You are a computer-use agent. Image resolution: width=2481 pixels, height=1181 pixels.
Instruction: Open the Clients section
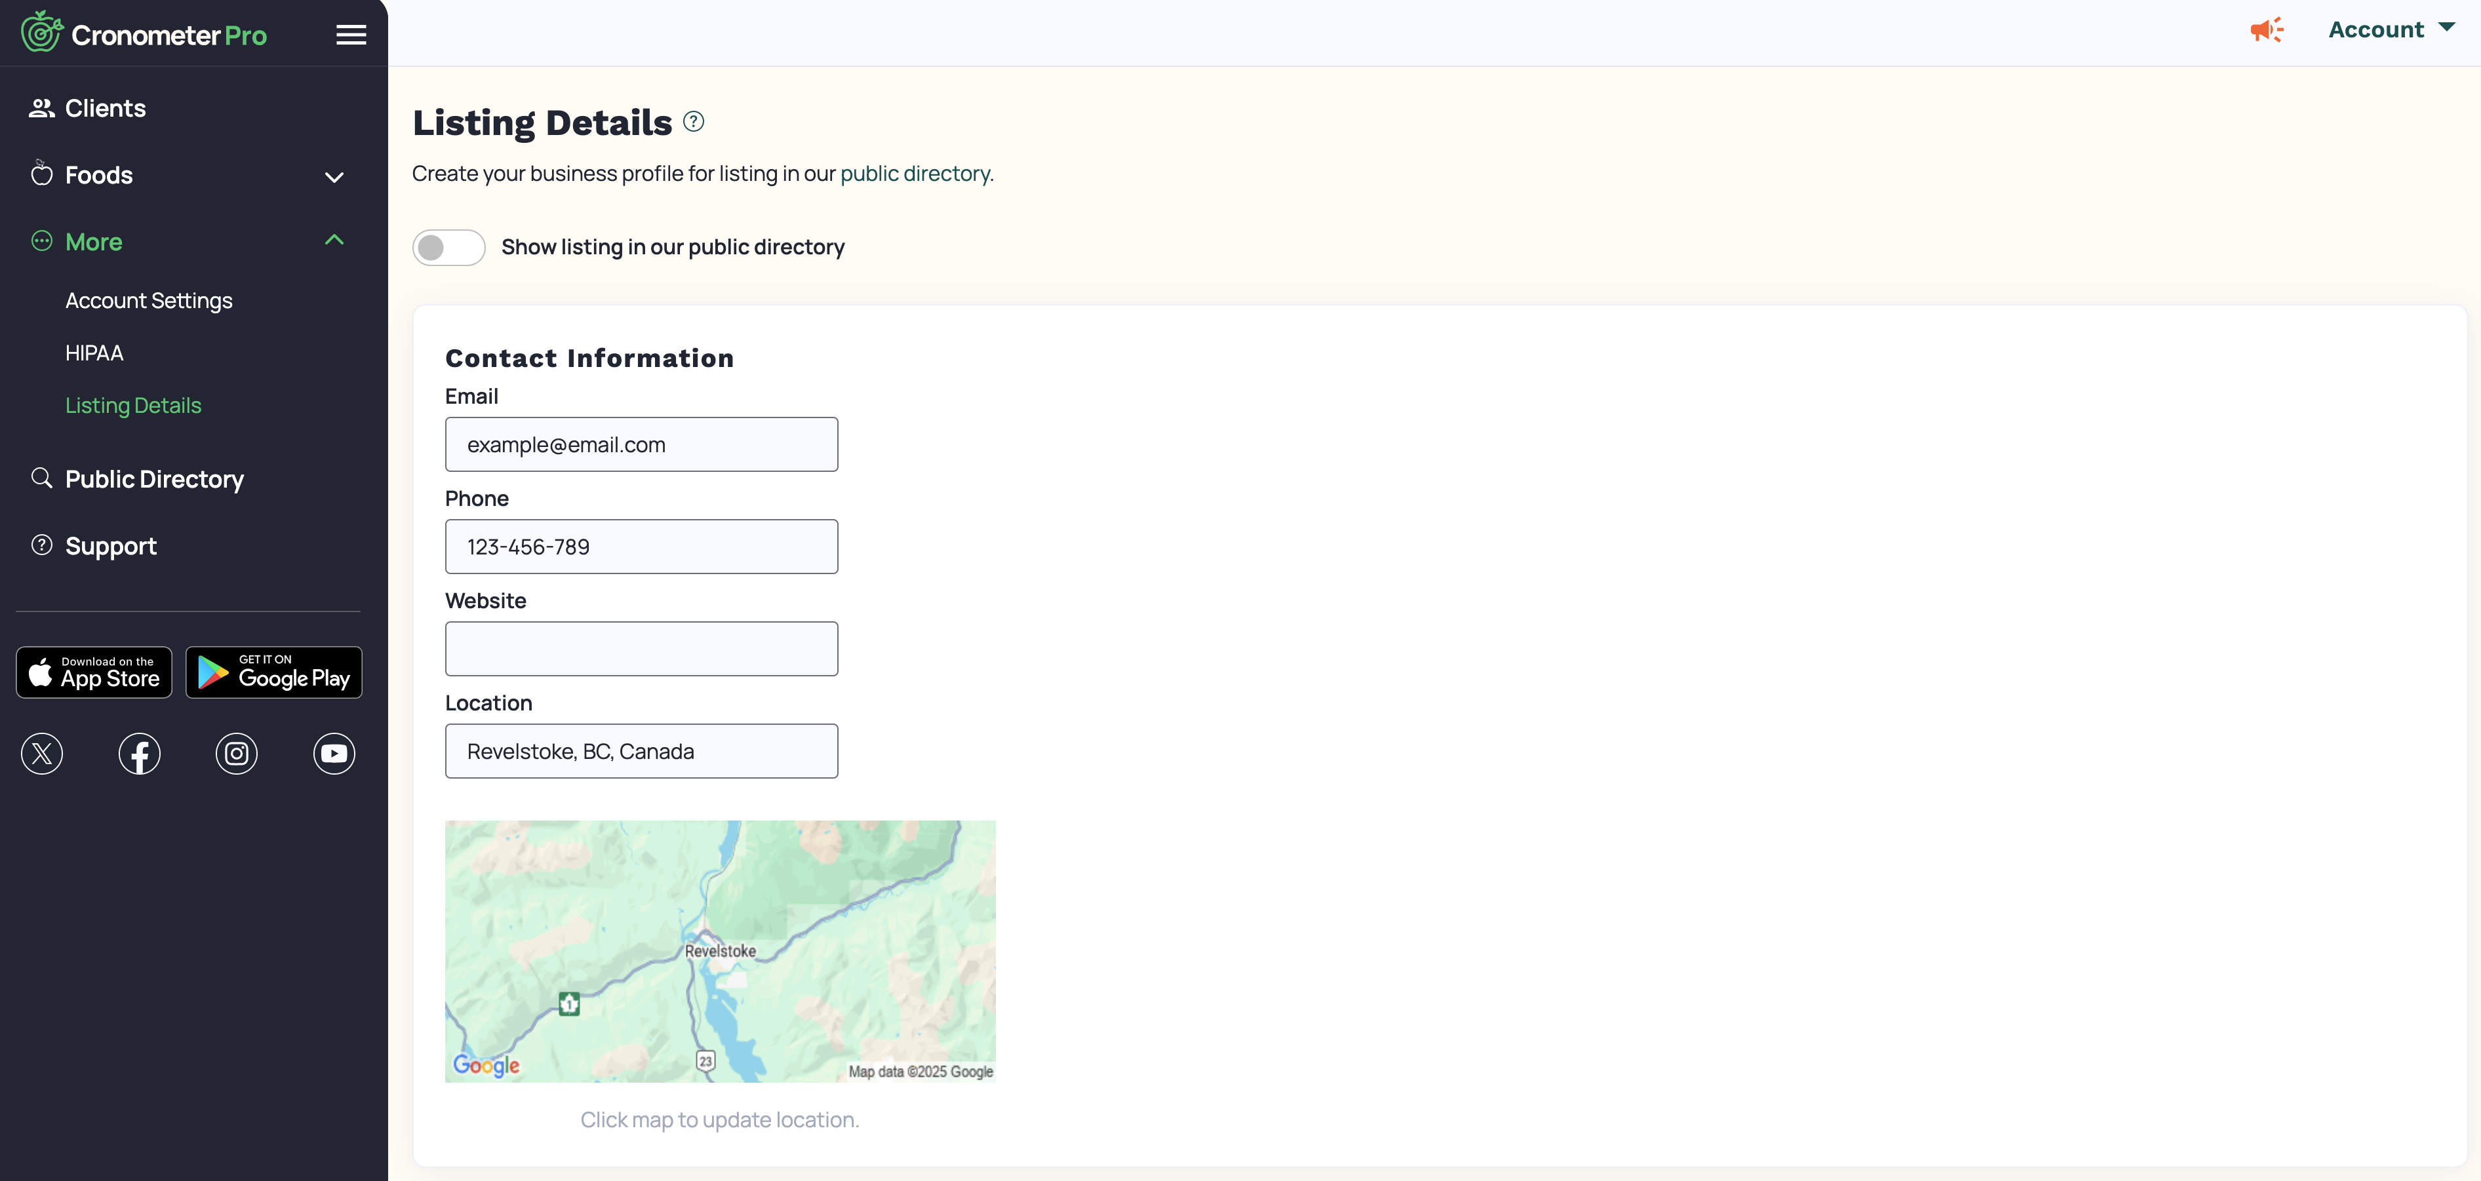[105, 107]
